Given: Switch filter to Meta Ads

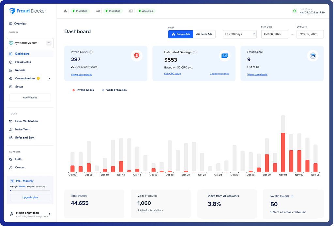Looking at the screenshot, I should point(204,34).
